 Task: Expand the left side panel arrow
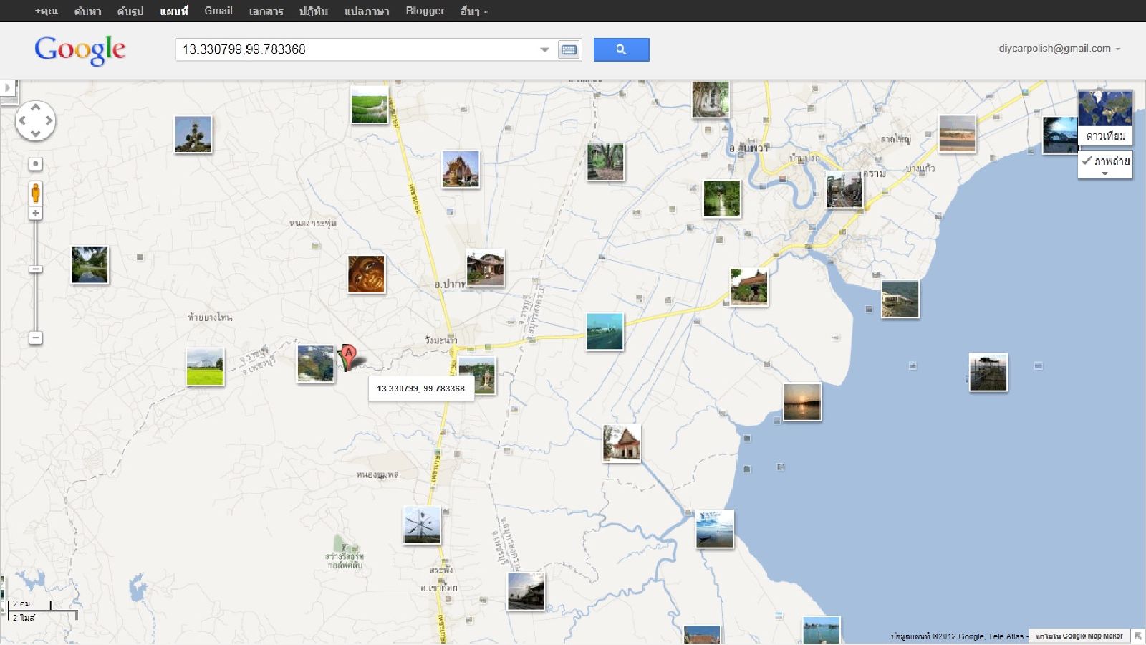pyautogui.click(x=8, y=87)
